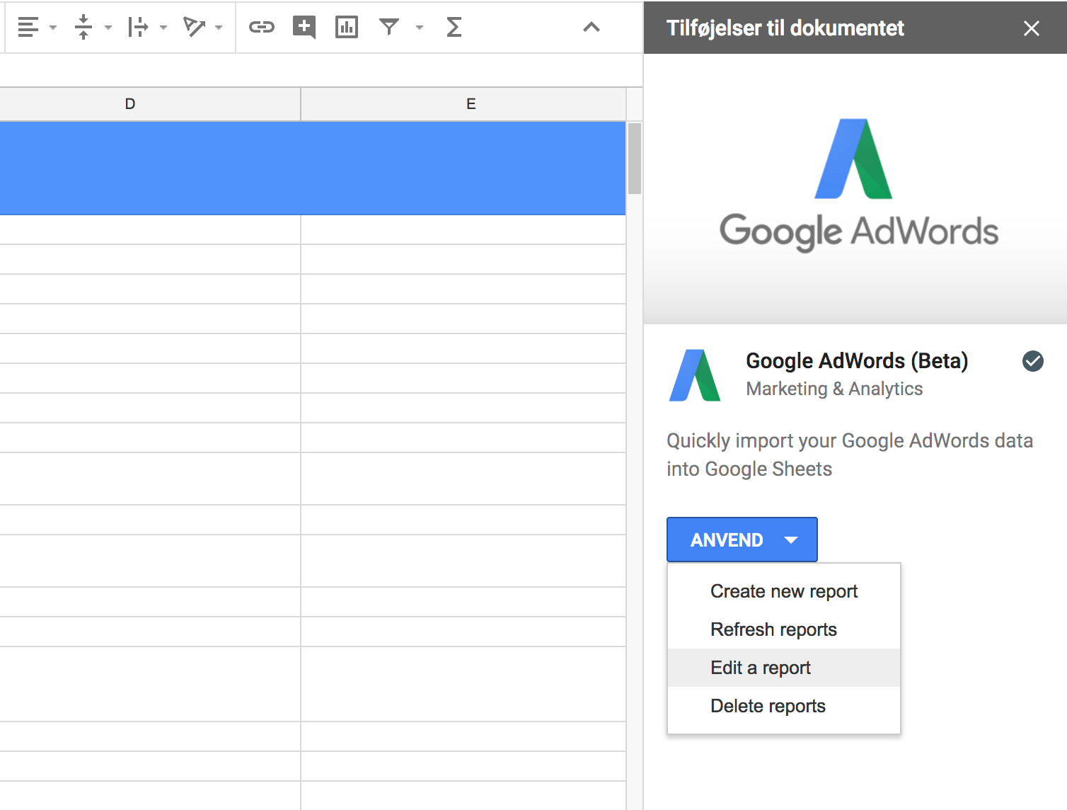Choose Delete reports
The height and width of the screenshot is (810, 1067).
click(784, 706)
